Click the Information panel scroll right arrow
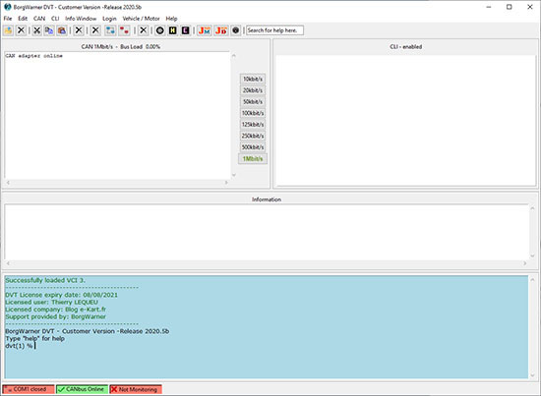Screen dimensions: 541x396 pos(525,263)
